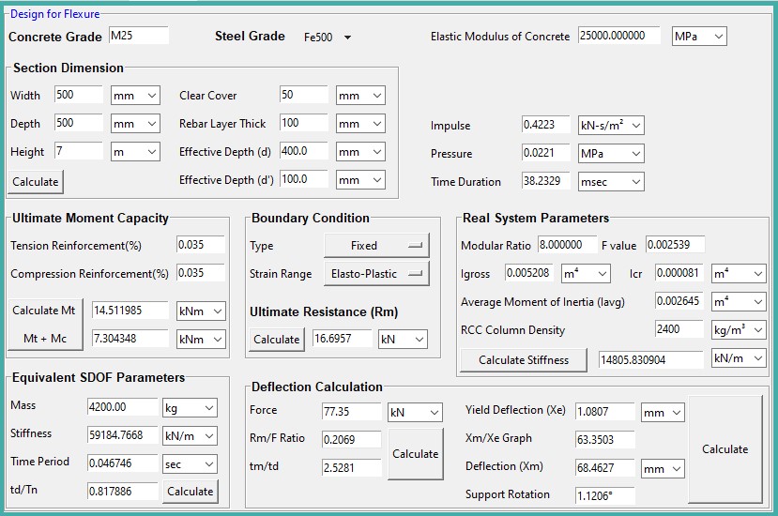Open Effective Depth (d') unit dropdown
The width and height of the screenshot is (778, 516).
click(360, 180)
